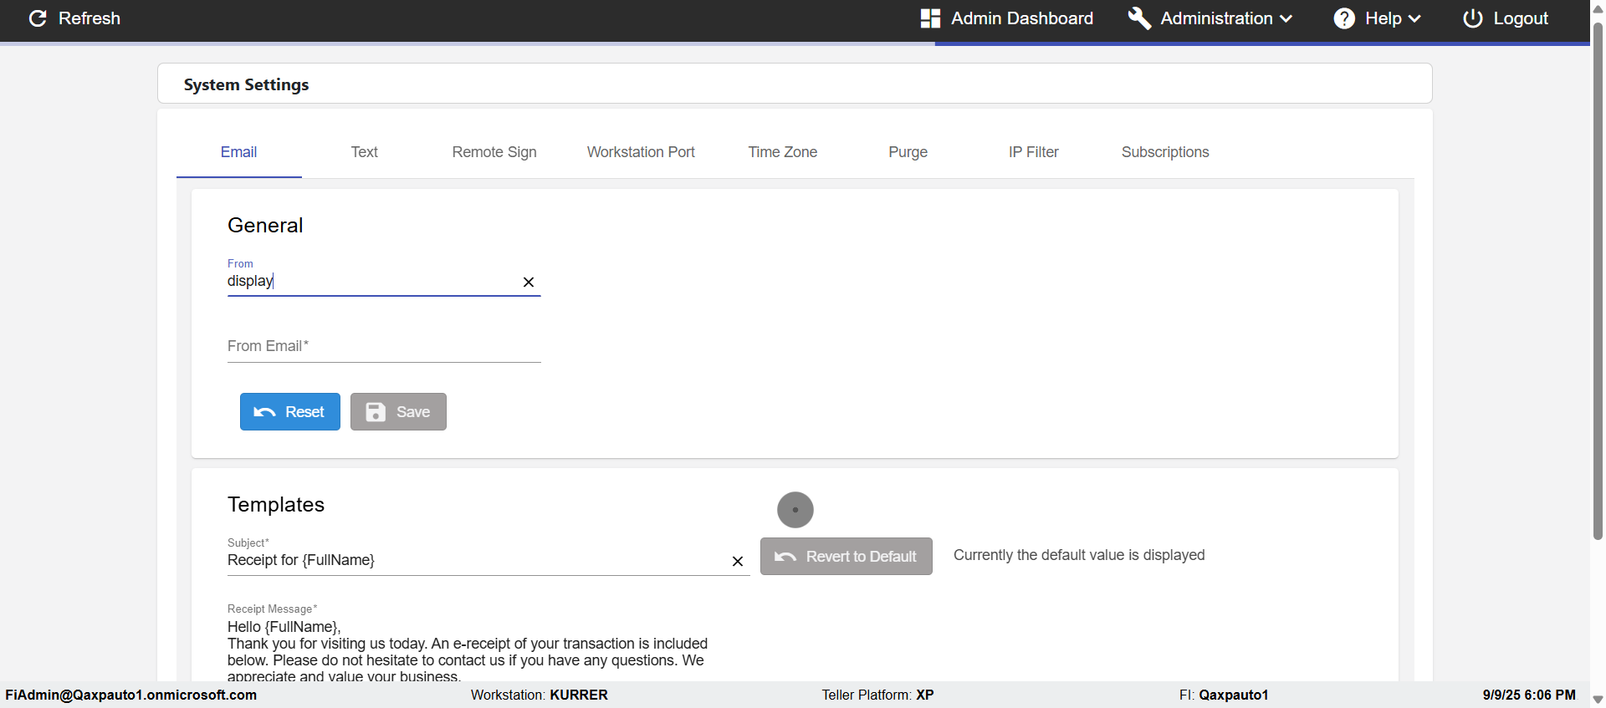Open the Purge settings tab

(908, 152)
